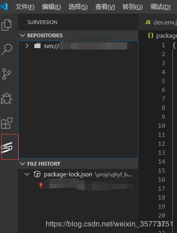Open the Debug bug icon
The image size is (177, 233).
[x=7, y=99]
